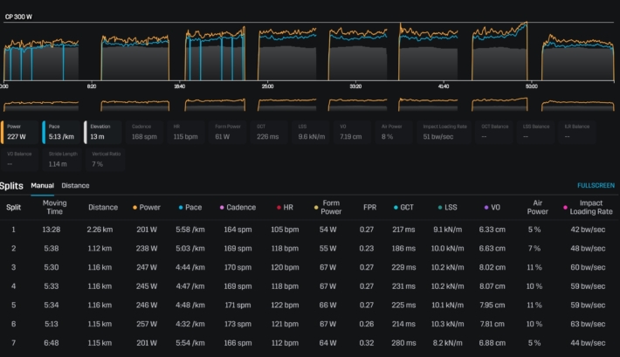Open the splits table in FULLSCREEN
The image size is (620, 357).
tap(596, 186)
